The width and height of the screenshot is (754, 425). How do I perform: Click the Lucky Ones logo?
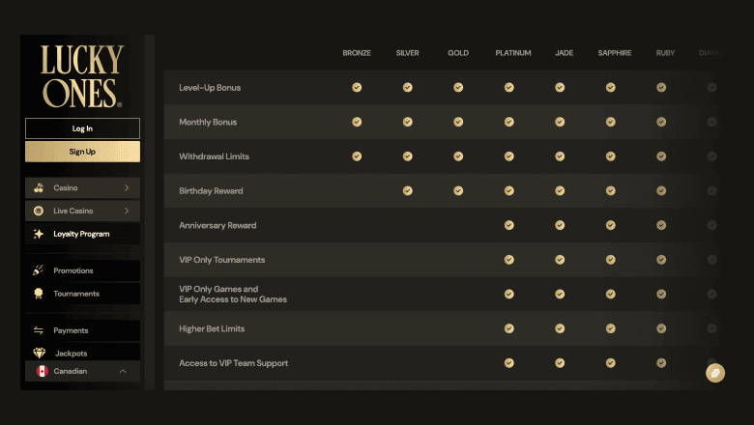(x=82, y=75)
